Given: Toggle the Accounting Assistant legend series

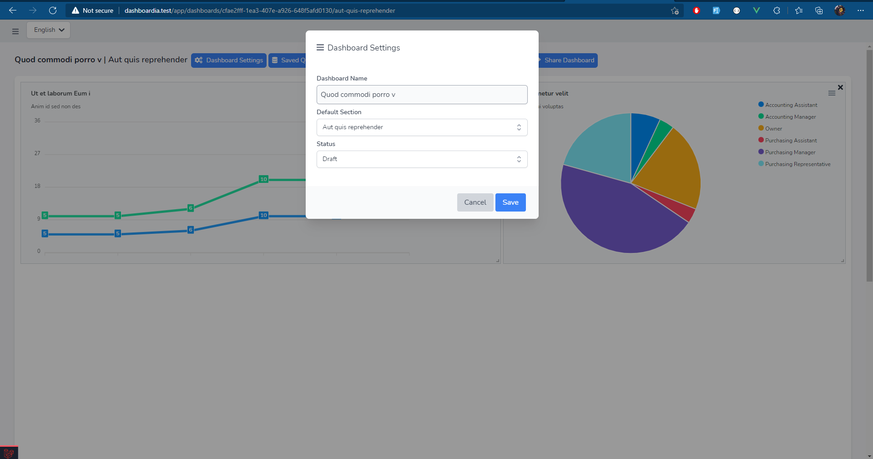Looking at the screenshot, I should tap(791, 105).
